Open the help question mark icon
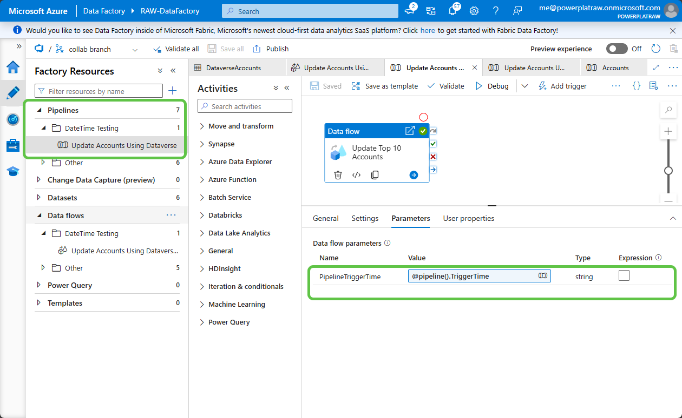Image resolution: width=682 pixels, height=418 pixels. [x=496, y=11]
